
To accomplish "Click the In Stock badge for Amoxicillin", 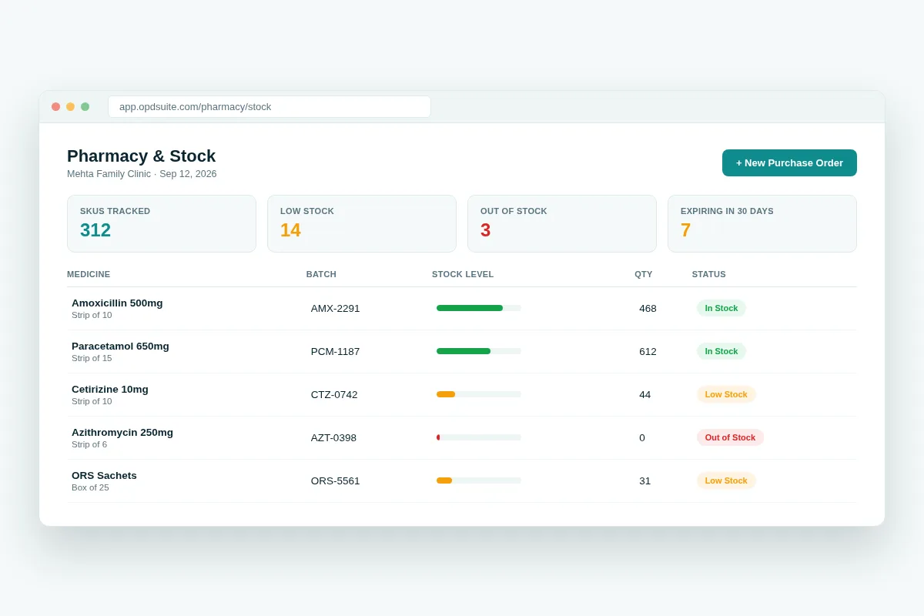I will pos(721,308).
